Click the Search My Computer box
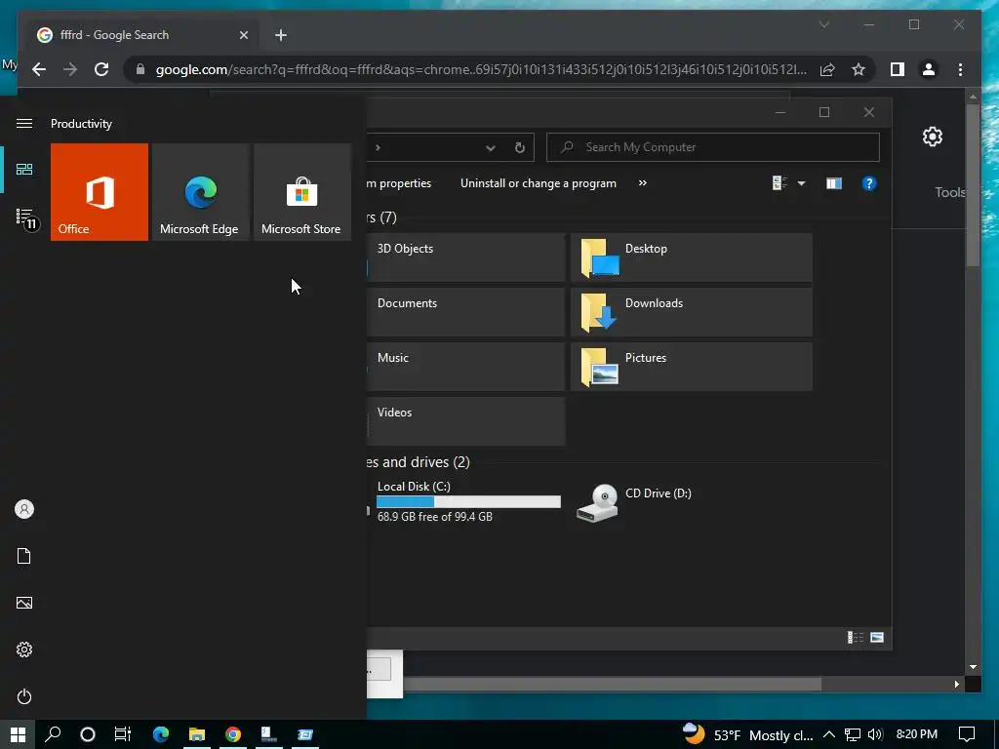Image resolution: width=999 pixels, height=749 pixels. (x=713, y=147)
